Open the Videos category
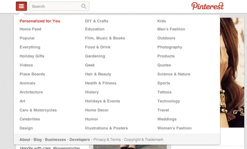The height and width of the screenshot is (149, 247). [26, 65]
